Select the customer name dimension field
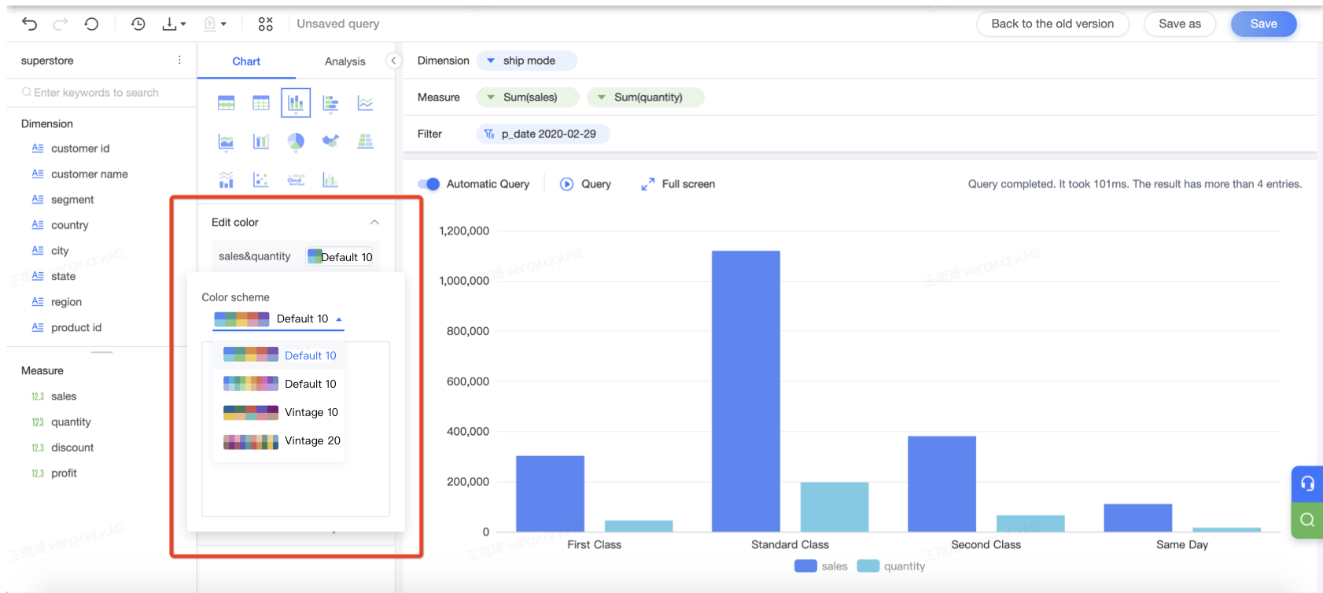 [89, 175]
